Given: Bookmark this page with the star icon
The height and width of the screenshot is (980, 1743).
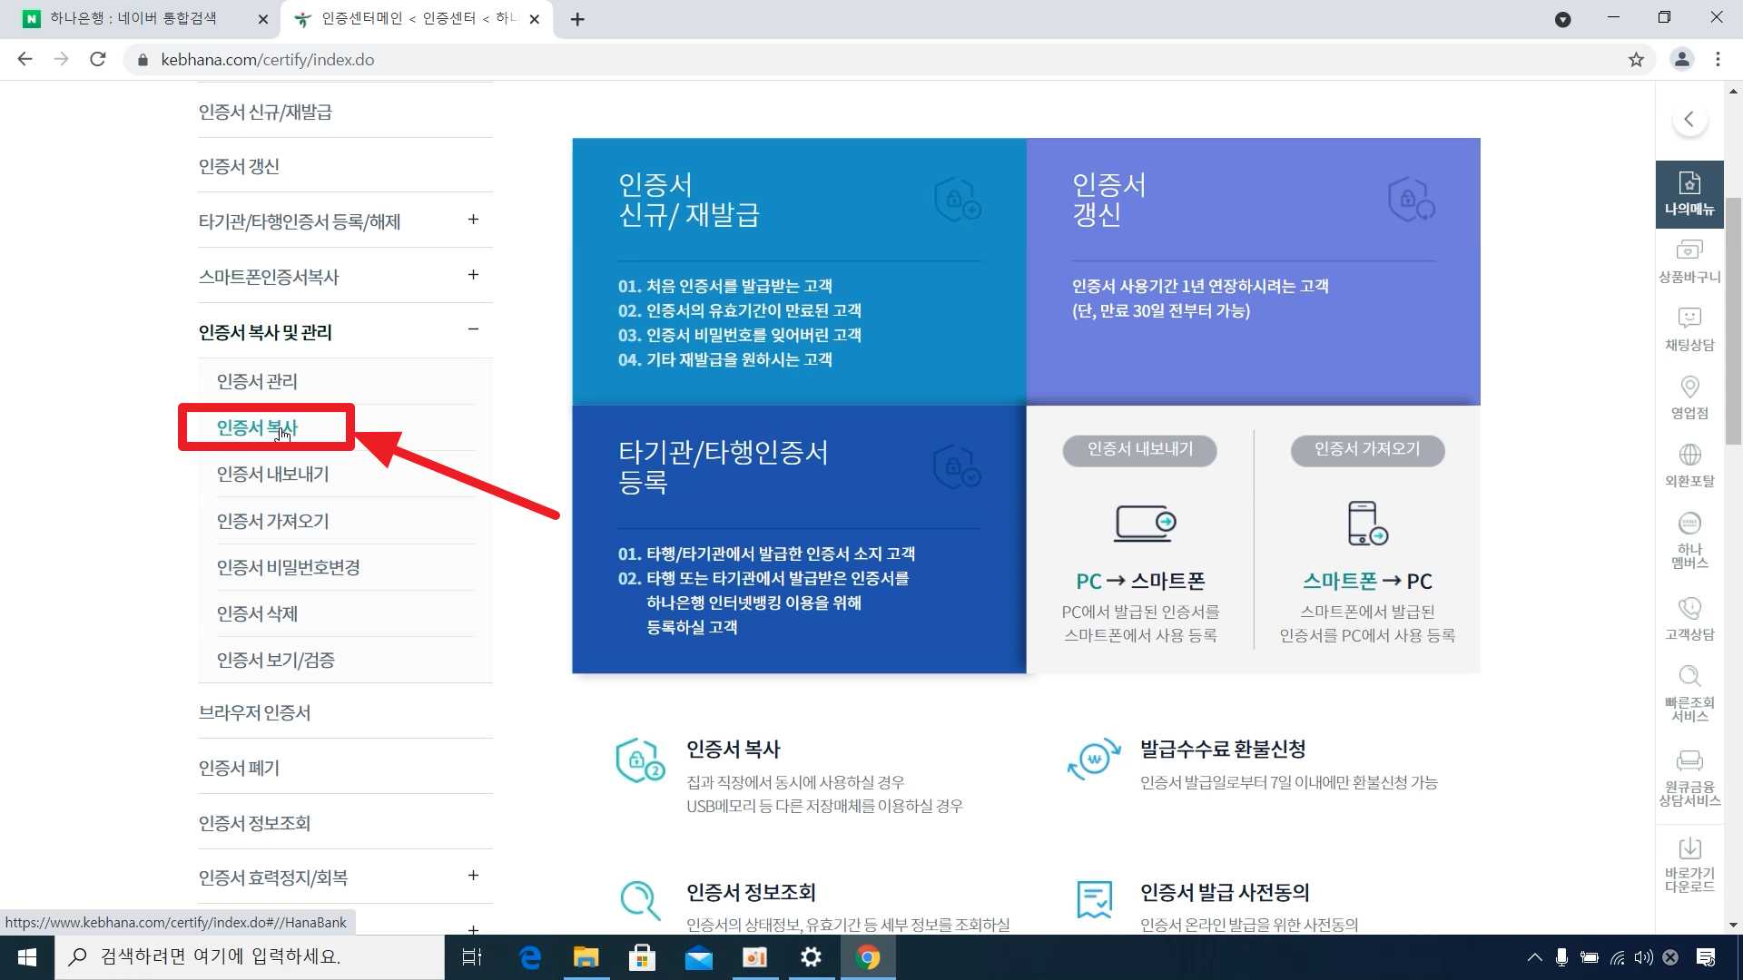Looking at the screenshot, I should tap(1636, 60).
